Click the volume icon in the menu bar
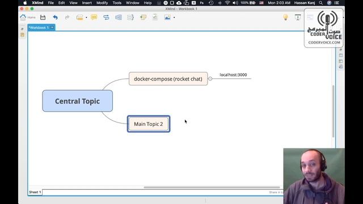This screenshot has width=363, height=204. click(x=235, y=3)
